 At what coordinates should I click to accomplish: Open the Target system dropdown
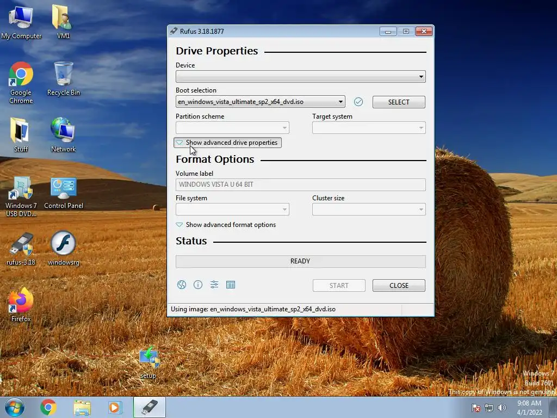[x=369, y=127]
